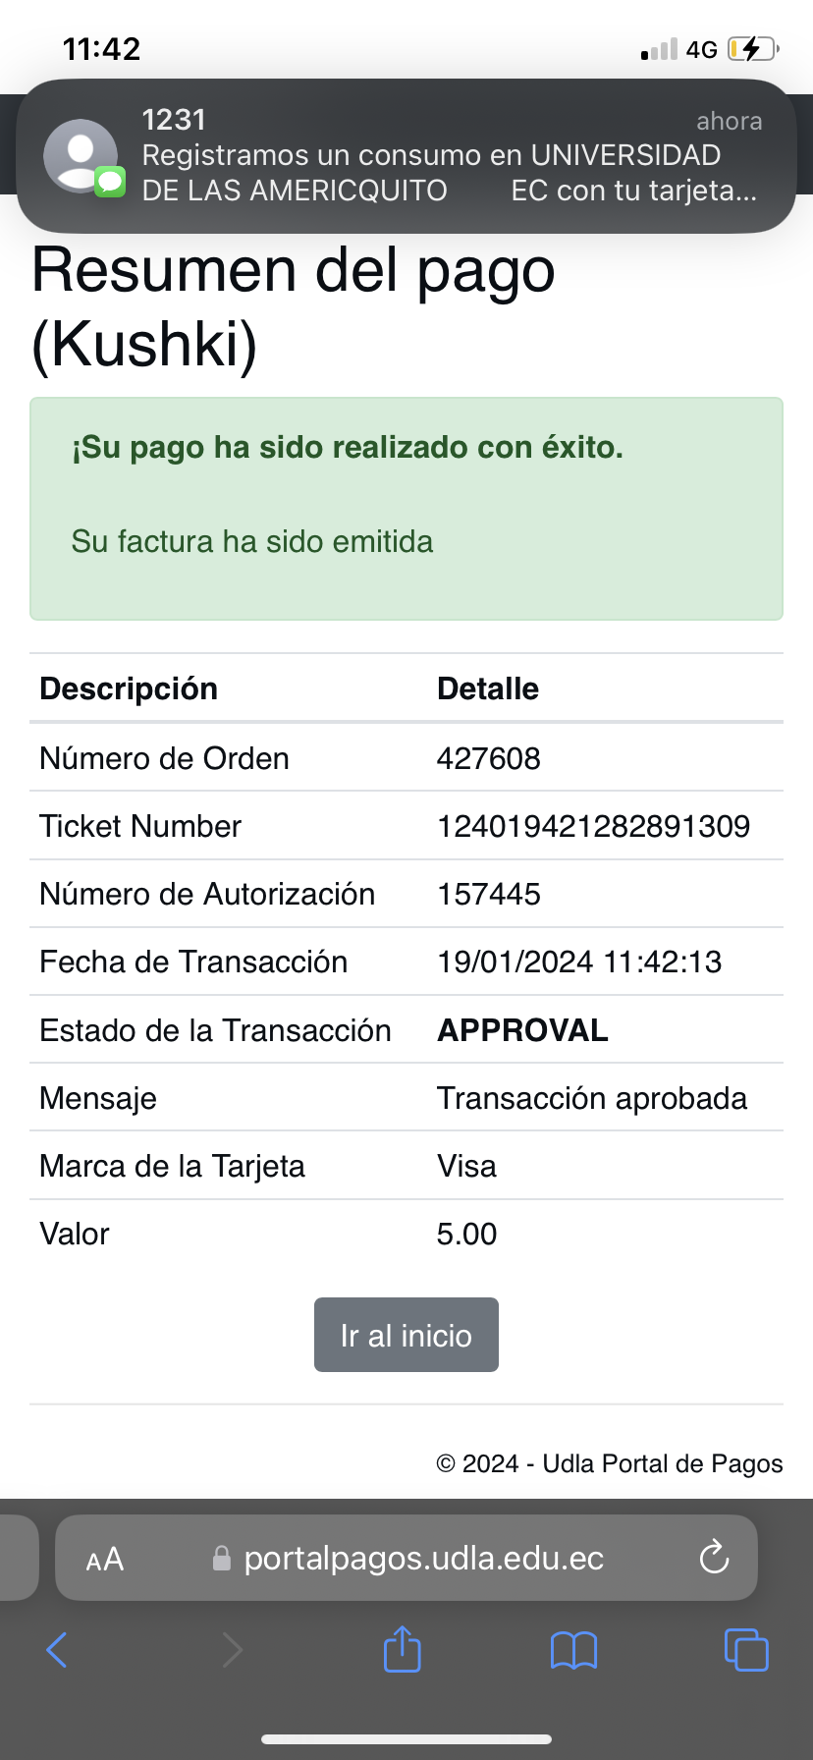Image resolution: width=813 pixels, height=1760 pixels.
Task: Tap the home indicator bar
Action: (406, 1739)
